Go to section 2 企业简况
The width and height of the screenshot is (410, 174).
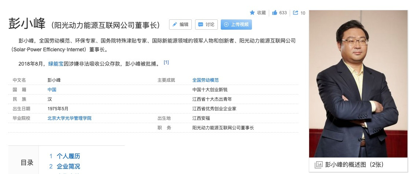point(68,166)
